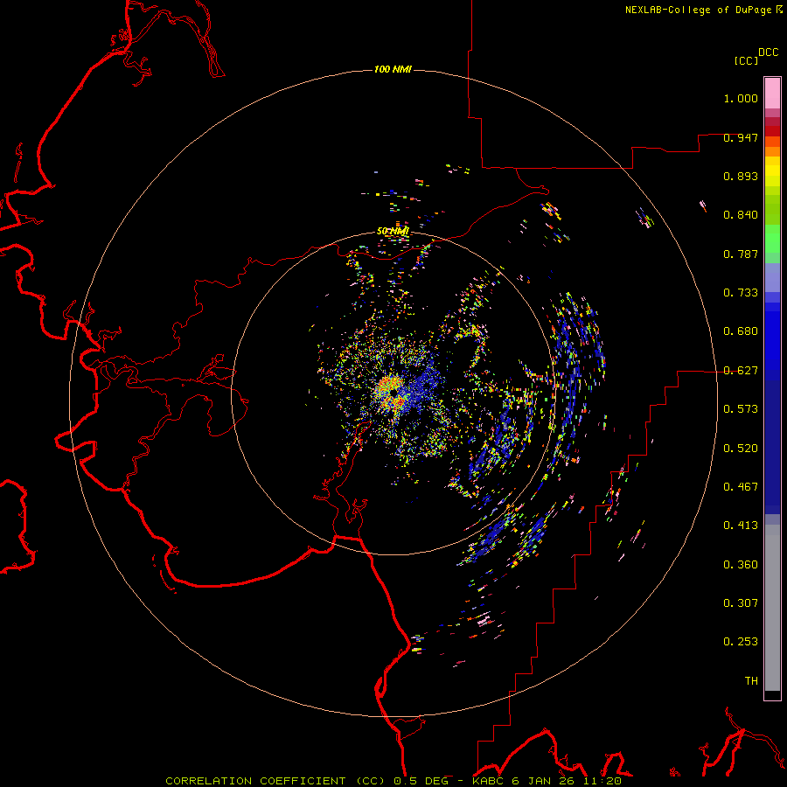Click the 0.787 scale value
The image size is (787, 787).
click(x=741, y=254)
